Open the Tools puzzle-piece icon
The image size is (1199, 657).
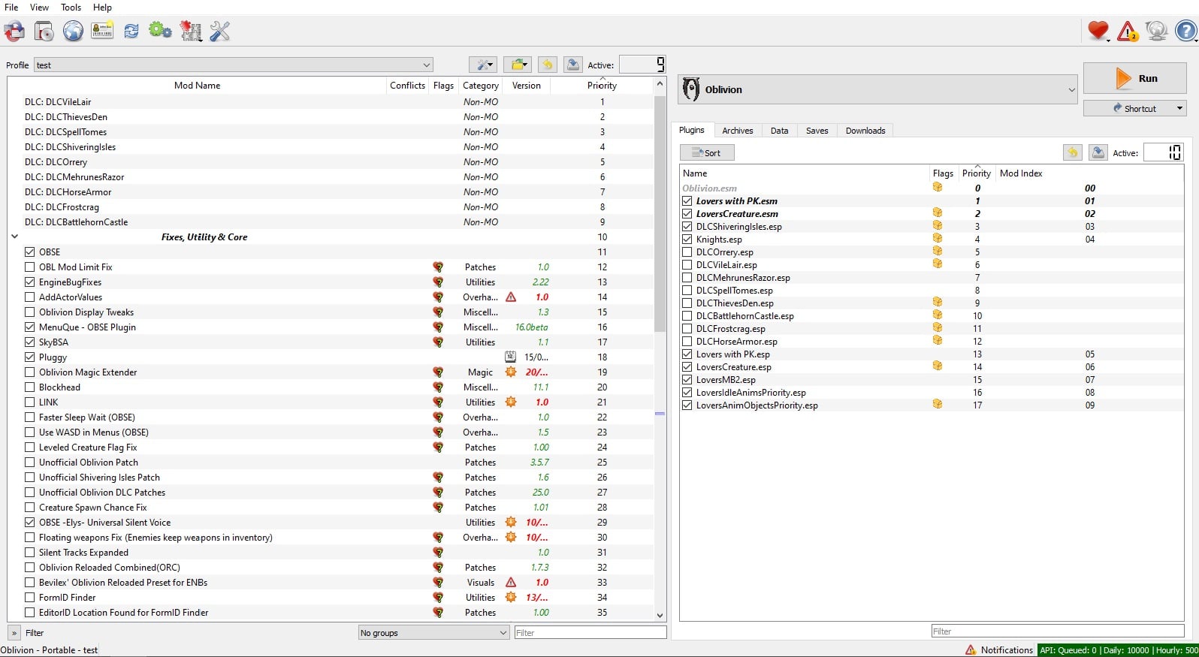(191, 31)
